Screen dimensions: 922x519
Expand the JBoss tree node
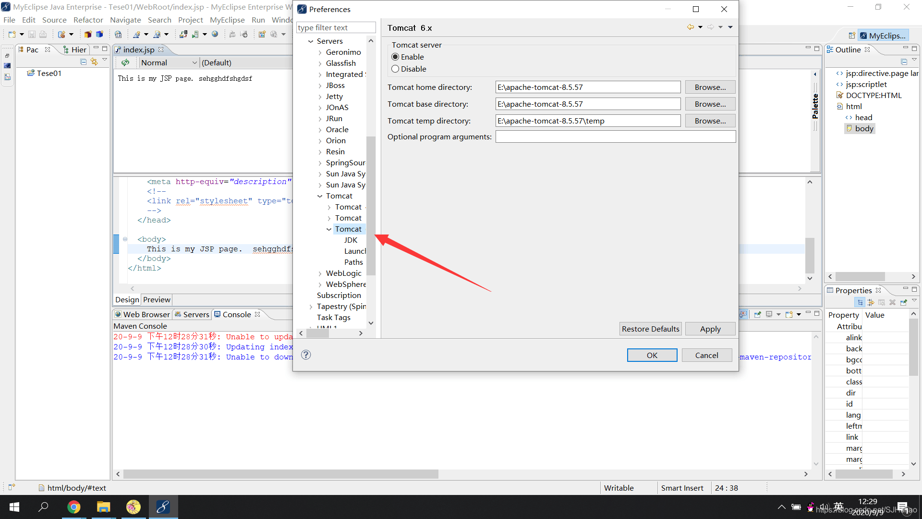pyautogui.click(x=320, y=86)
